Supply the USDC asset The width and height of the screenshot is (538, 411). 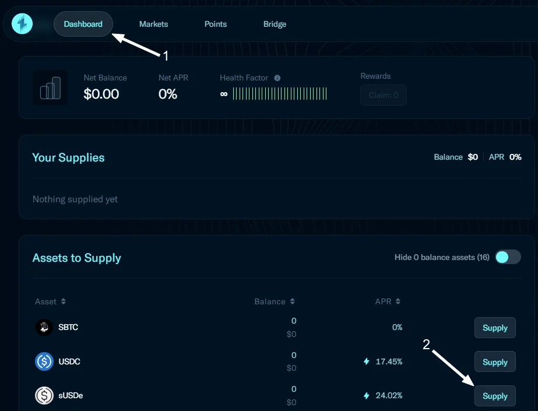[x=495, y=361]
